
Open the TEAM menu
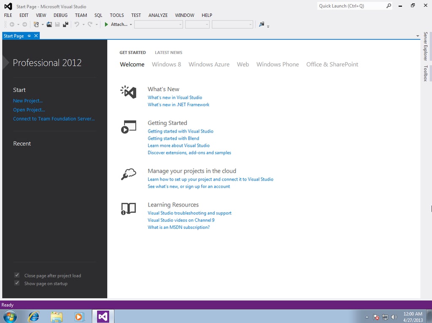81,15
